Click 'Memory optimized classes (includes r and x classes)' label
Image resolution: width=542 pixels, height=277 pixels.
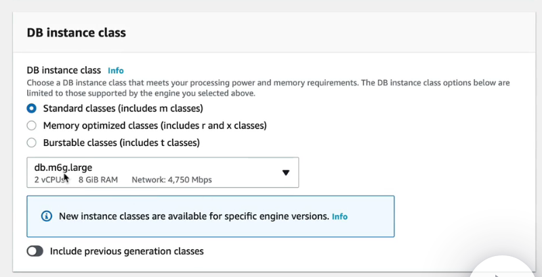(155, 126)
